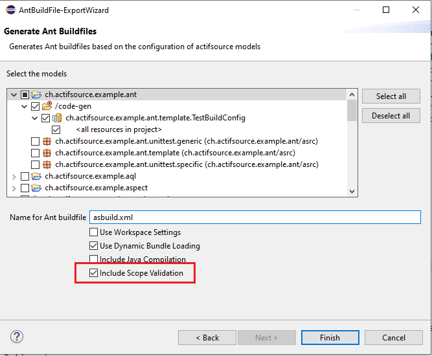
Task: Click the Finish button
Action: pyautogui.click(x=330, y=337)
